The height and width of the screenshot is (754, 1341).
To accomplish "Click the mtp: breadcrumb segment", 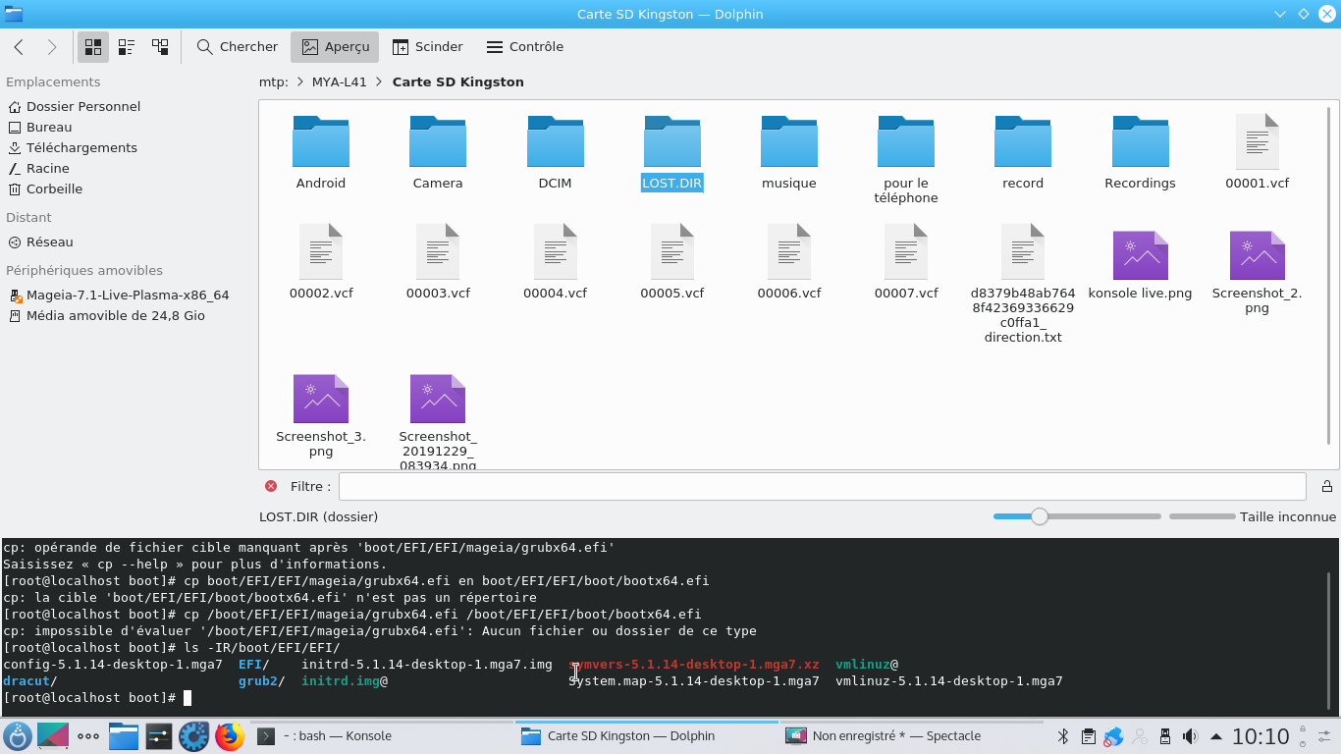I will tap(274, 81).
